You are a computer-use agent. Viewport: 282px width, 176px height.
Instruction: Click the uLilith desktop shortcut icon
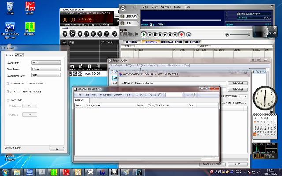30,8
